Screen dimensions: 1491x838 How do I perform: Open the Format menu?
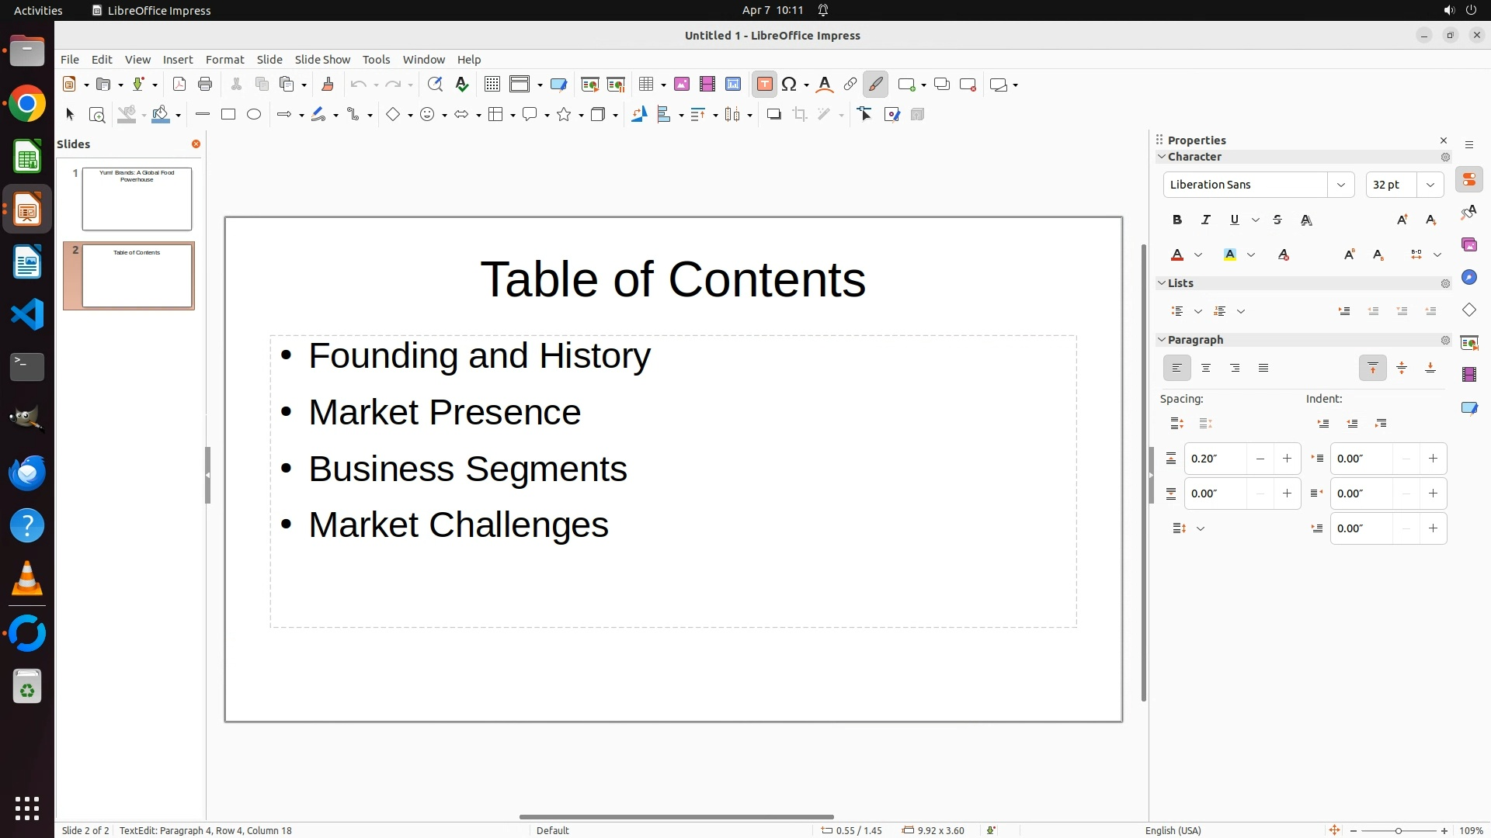click(x=224, y=60)
